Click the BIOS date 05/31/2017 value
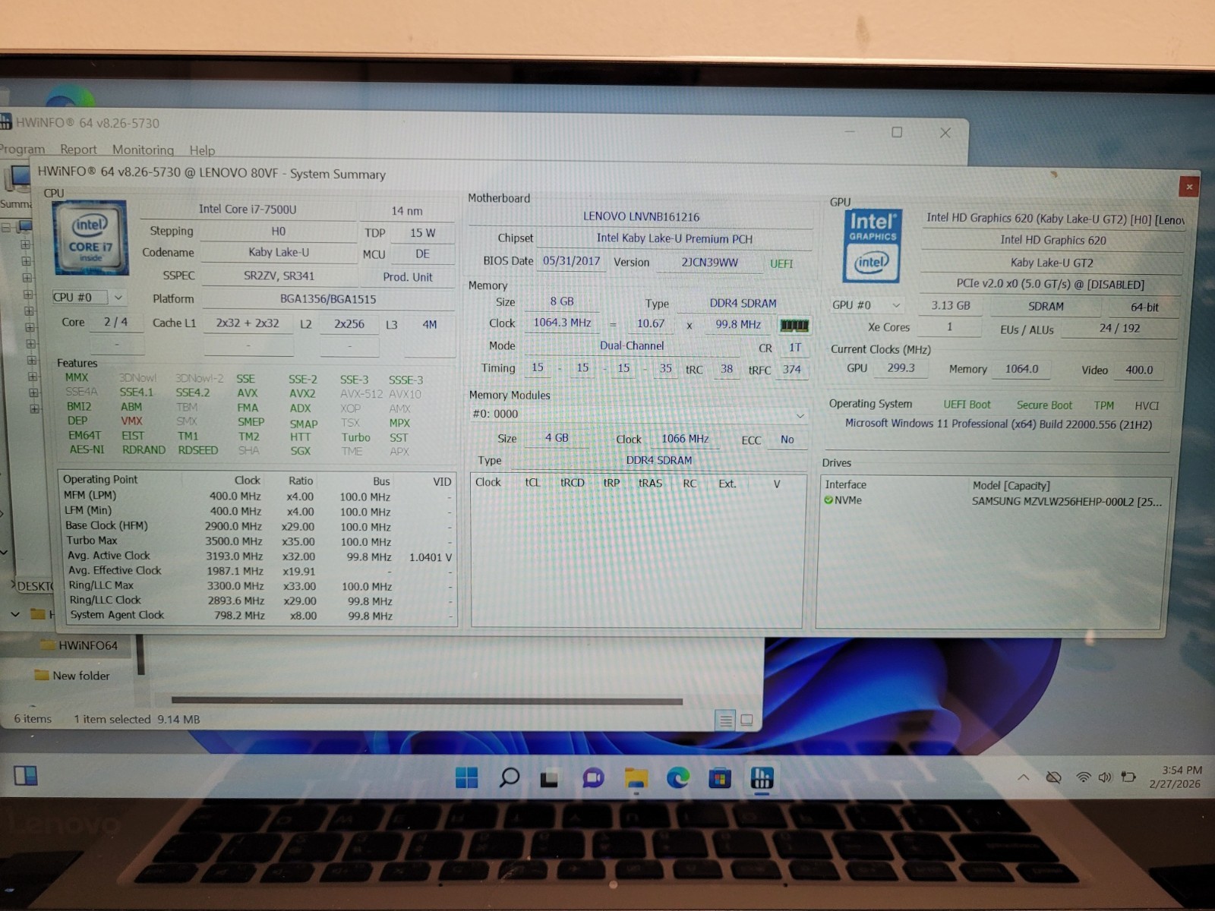 (571, 261)
